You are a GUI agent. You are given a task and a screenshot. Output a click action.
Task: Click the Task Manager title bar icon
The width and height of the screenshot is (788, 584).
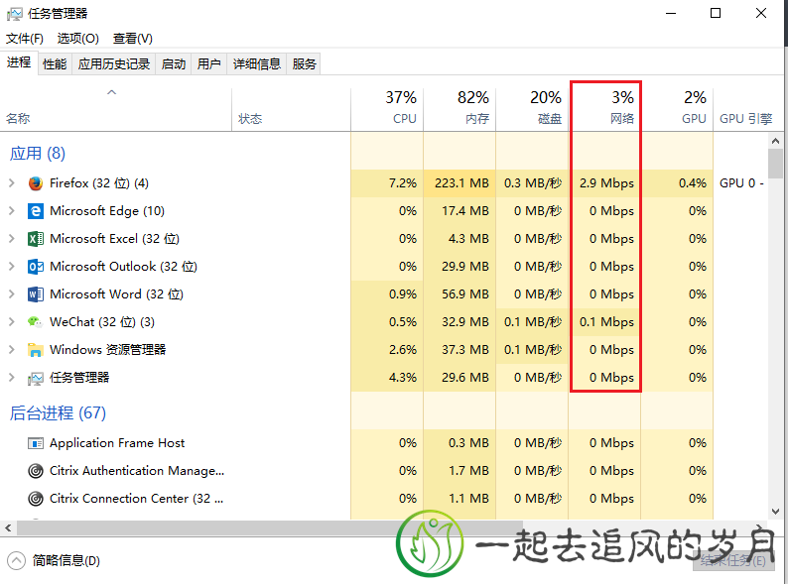pyautogui.click(x=15, y=14)
